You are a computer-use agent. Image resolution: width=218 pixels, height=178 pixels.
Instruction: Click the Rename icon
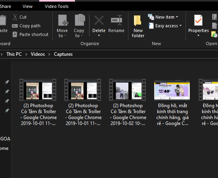(117, 20)
